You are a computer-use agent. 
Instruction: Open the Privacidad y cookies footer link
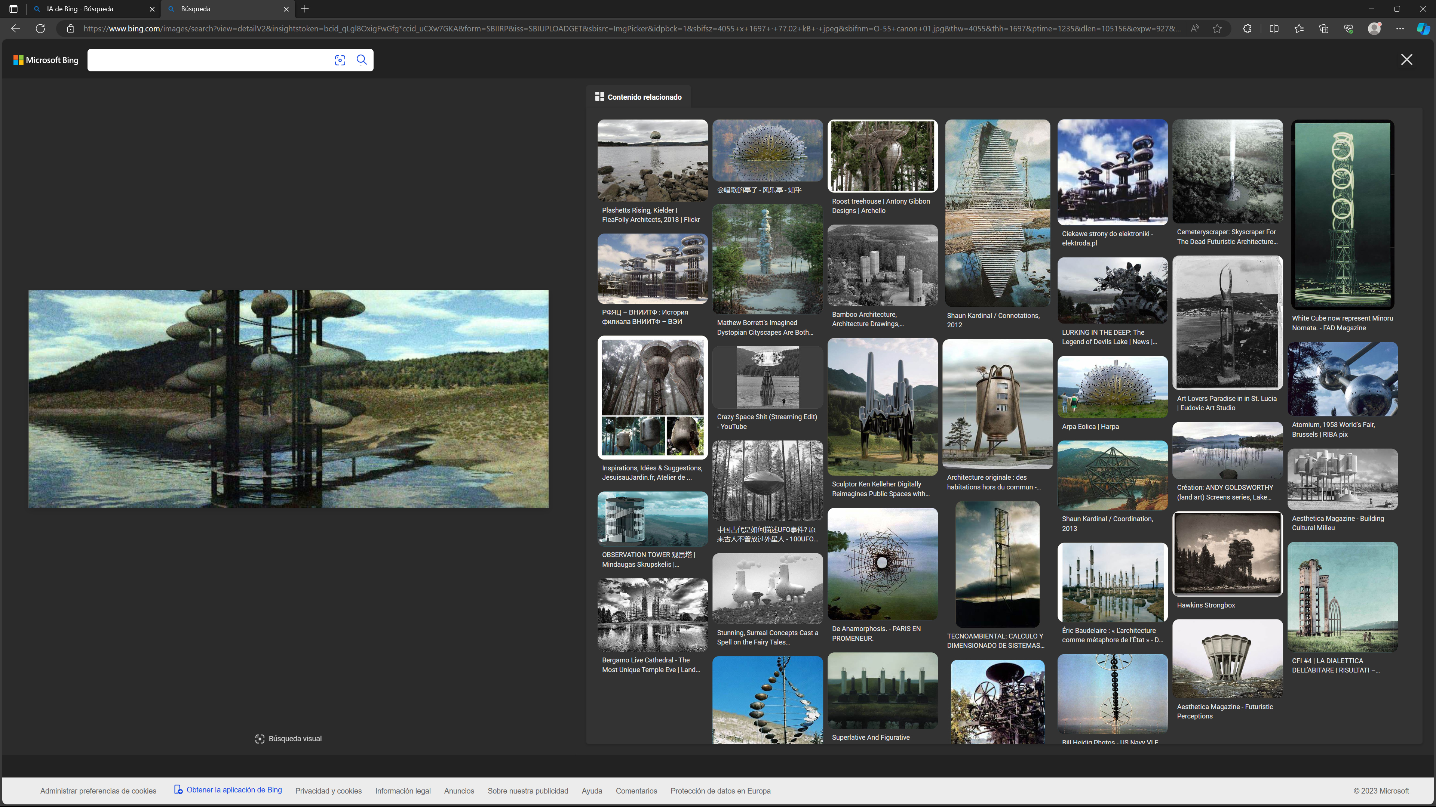click(328, 791)
